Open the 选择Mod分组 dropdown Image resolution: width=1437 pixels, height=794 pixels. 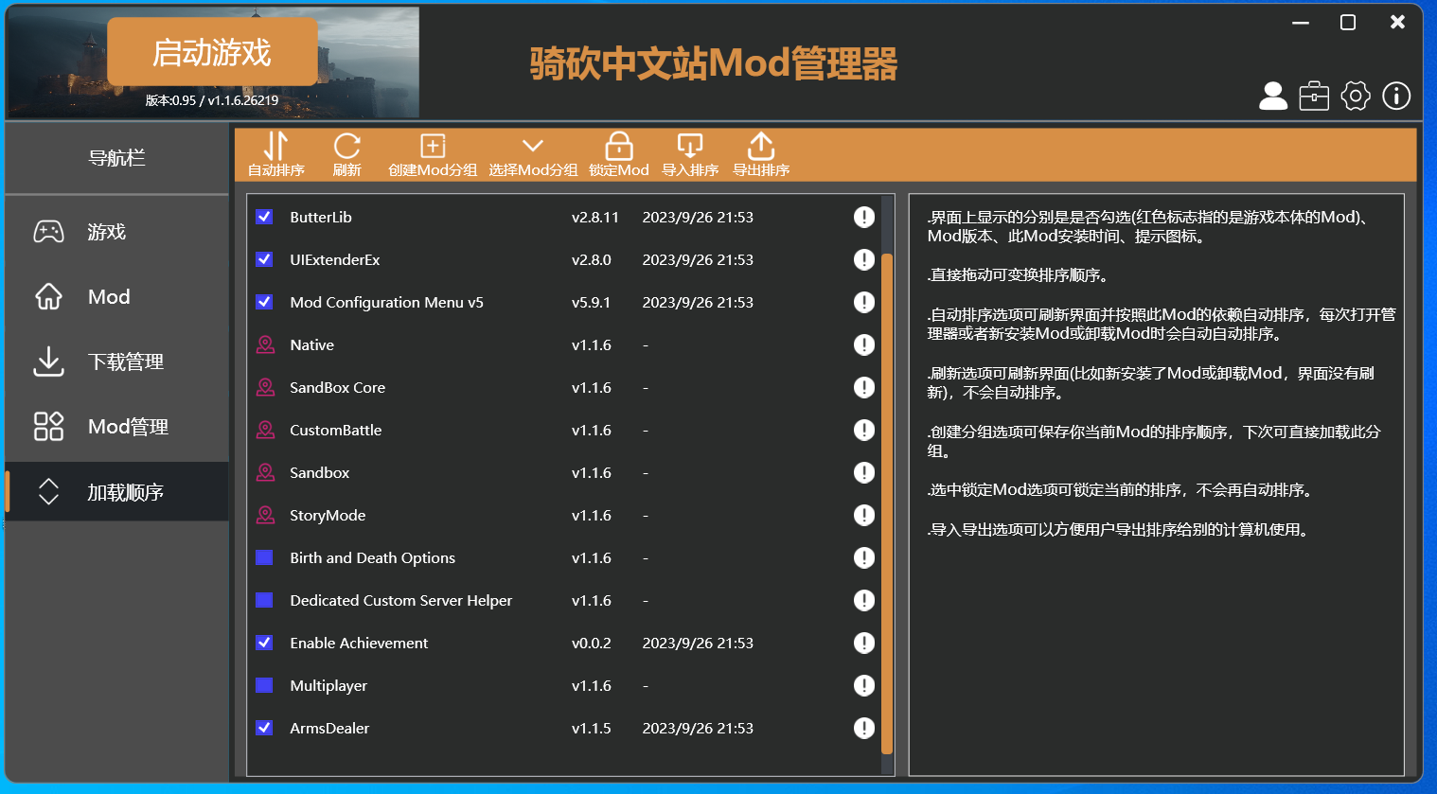tap(533, 154)
